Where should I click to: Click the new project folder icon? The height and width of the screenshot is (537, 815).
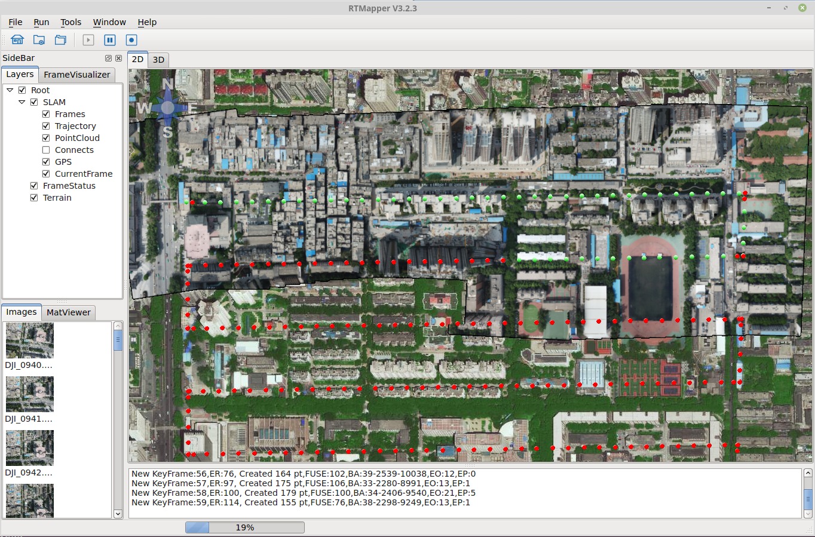[x=39, y=40]
